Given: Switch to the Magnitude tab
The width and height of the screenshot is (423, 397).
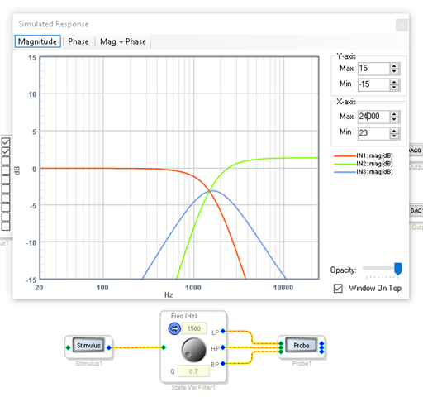Looking at the screenshot, I should [37, 41].
